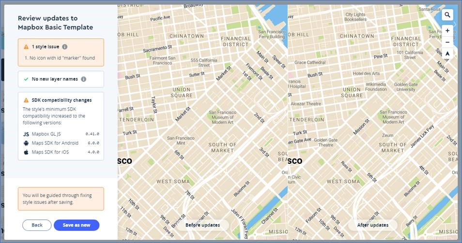Click 'Golden Gate Theatre' on after map
Viewport: 462px width, 243px height.
tap(325, 143)
